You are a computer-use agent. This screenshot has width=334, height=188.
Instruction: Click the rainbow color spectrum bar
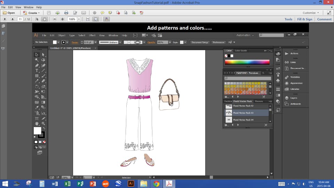coord(247,62)
